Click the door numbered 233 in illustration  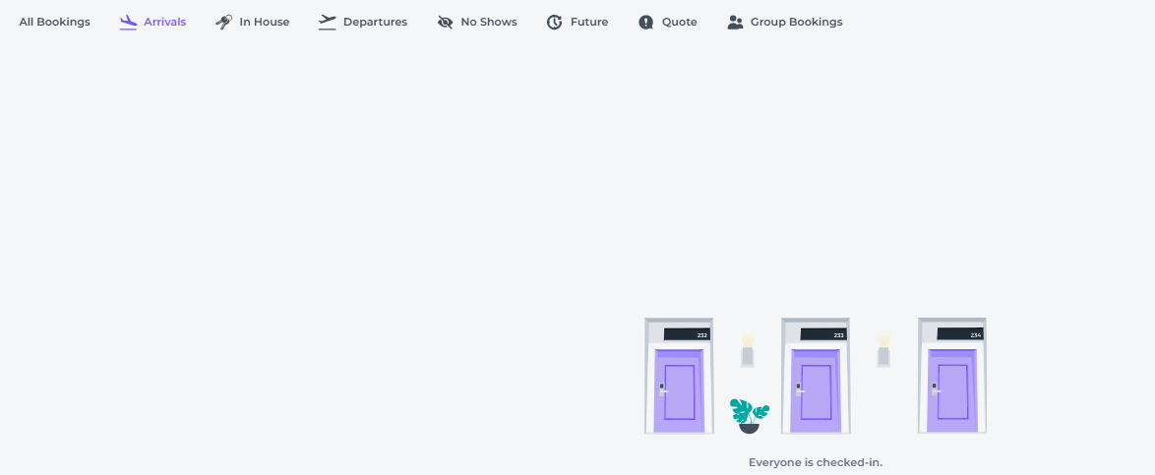(x=816, y=388)
